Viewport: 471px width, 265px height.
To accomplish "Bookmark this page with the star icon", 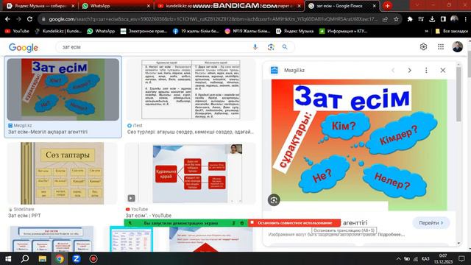I will (x=396, y=19).
